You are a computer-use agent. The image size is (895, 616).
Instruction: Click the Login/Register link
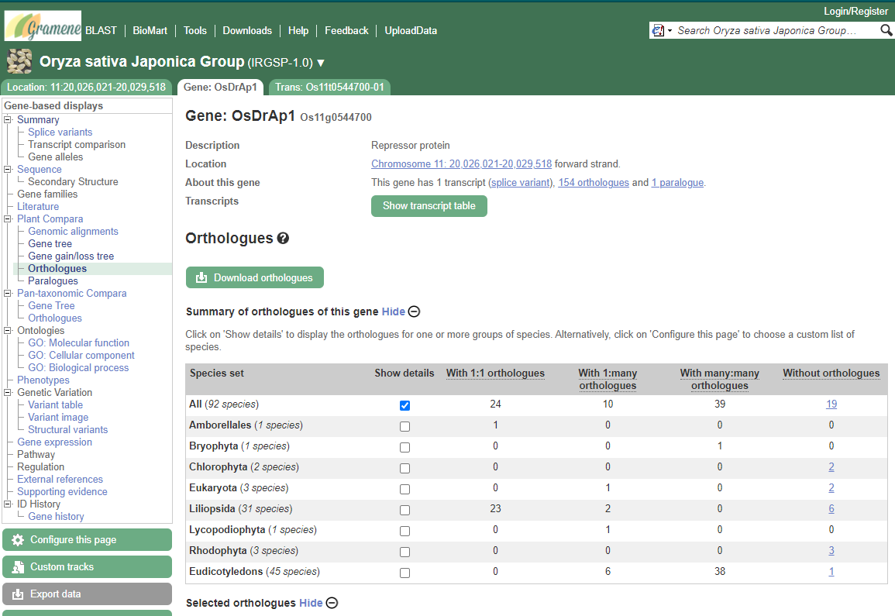(855, 12)
